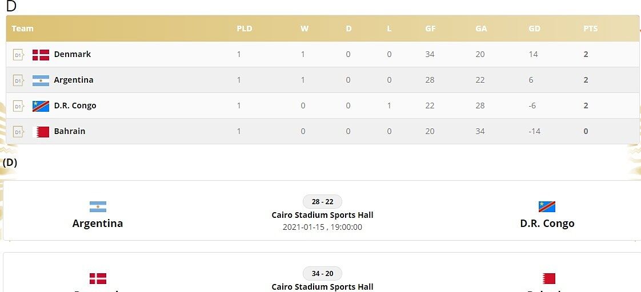Open the Denmark team name link
The height and width of the screenshot is (292, 641).
tap(73, 54)
